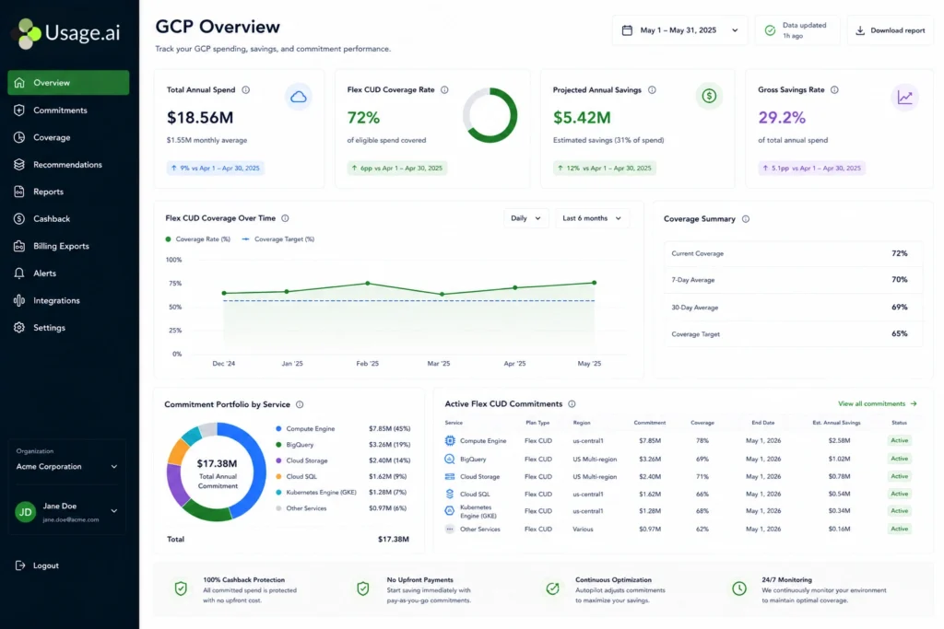Image resolution: width=944 pixels, height=629 pixels.
Task: Click the blue Compute Engine legend dot
Action: point(278,429)
